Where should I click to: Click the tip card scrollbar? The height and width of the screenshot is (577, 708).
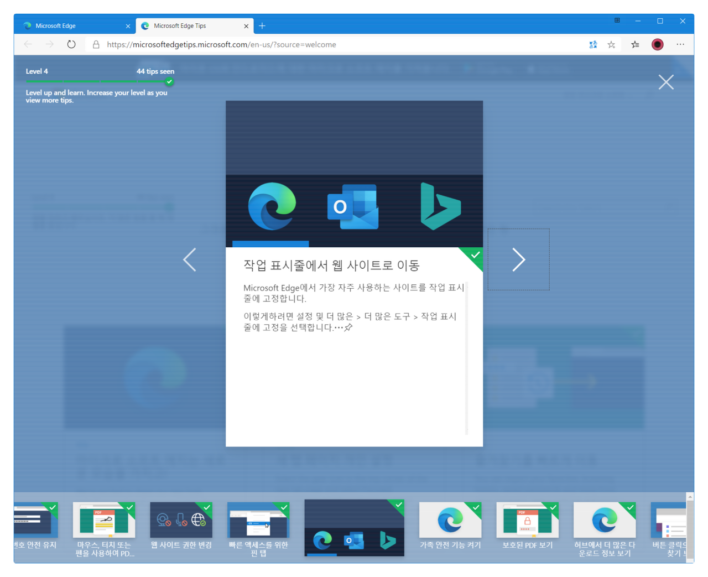pyautogui.click(x=467, y=358)
